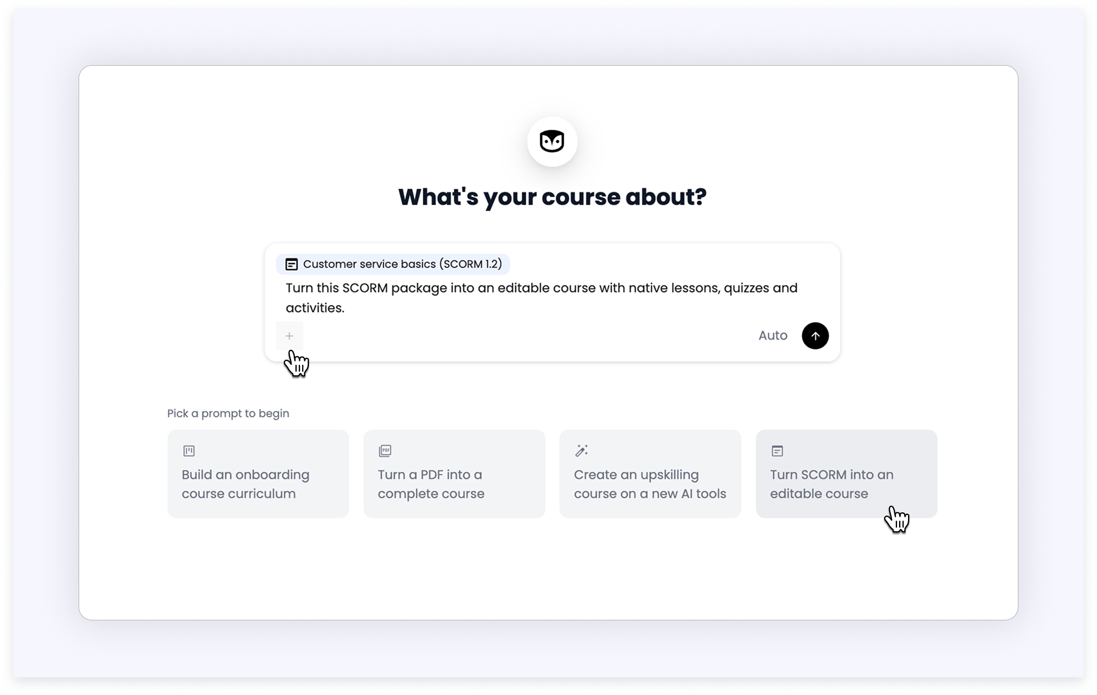
Task: Click the SCORM card document icon
Action: click(x=777, y=451)
